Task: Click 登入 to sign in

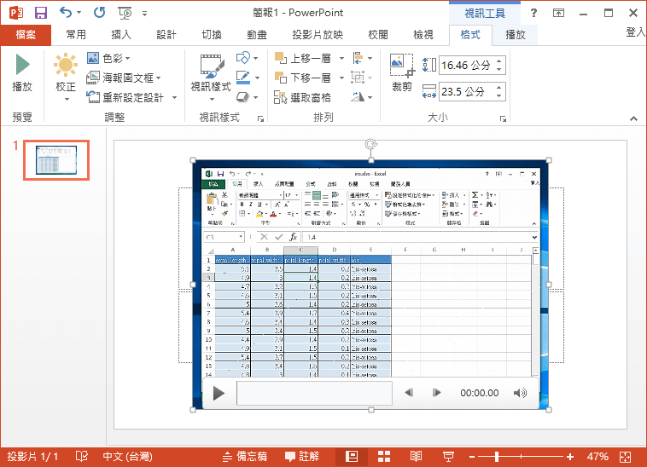Action: point(635,32)
